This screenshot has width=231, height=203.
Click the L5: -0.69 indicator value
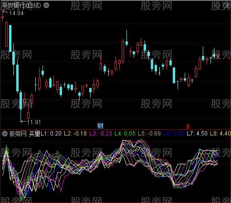(149, 134)
